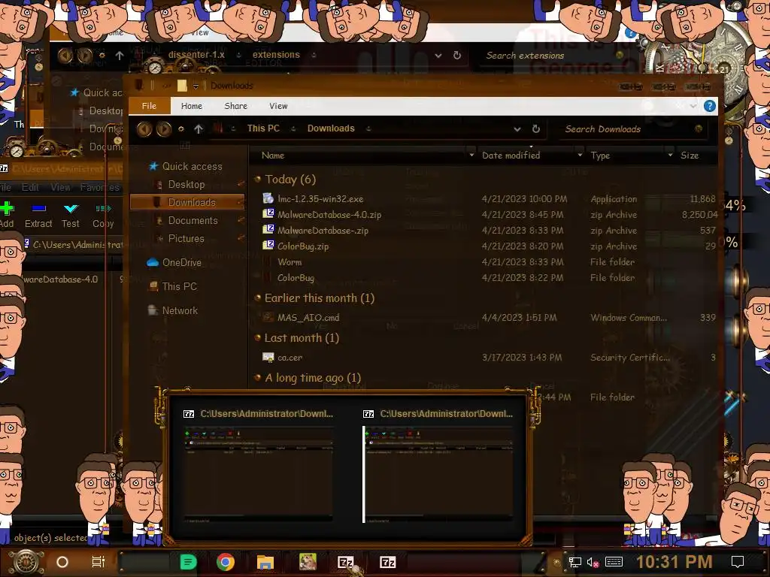Image resolution: width=770 pixels, height=577 pixels.
Task: Open the View ribbon tab
Action: 278,106
